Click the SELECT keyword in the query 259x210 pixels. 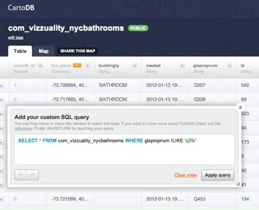click(x=28, y=140)
